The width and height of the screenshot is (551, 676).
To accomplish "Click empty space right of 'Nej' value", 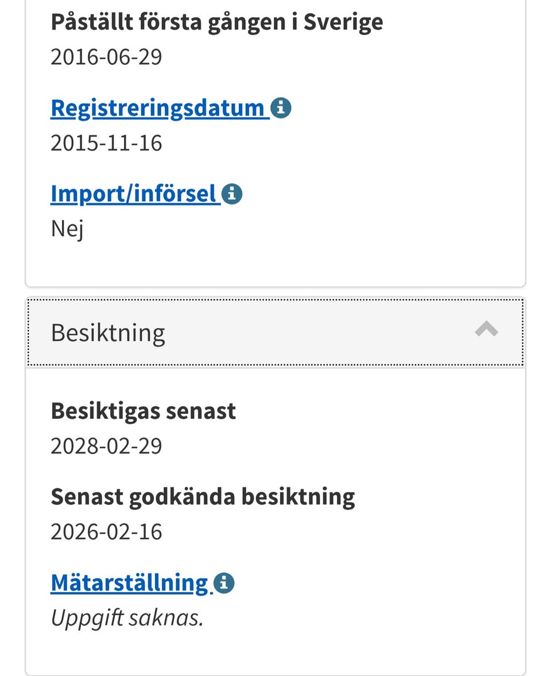I will click(x=287, y=229).
